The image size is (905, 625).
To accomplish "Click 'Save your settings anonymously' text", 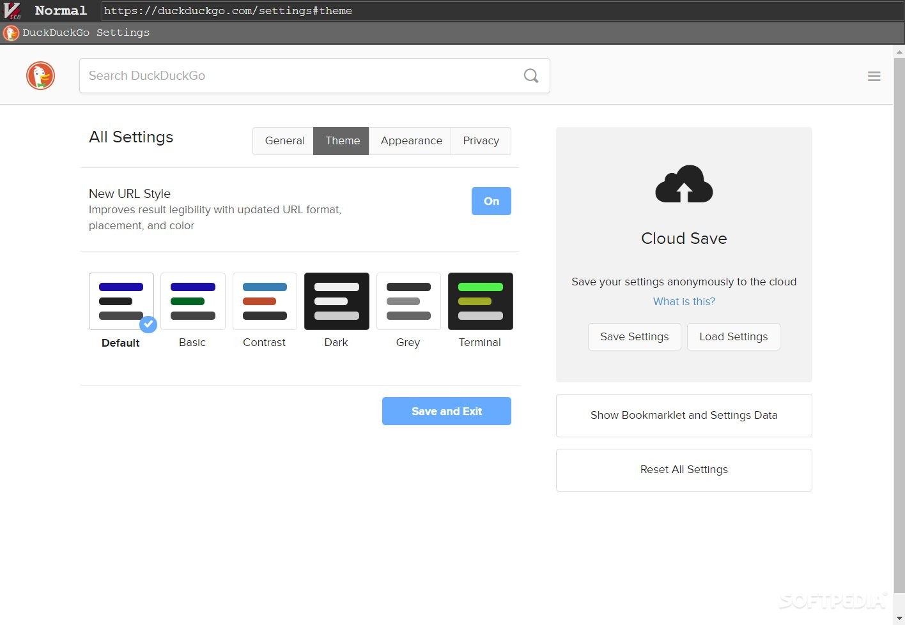I will coord(684,282).
